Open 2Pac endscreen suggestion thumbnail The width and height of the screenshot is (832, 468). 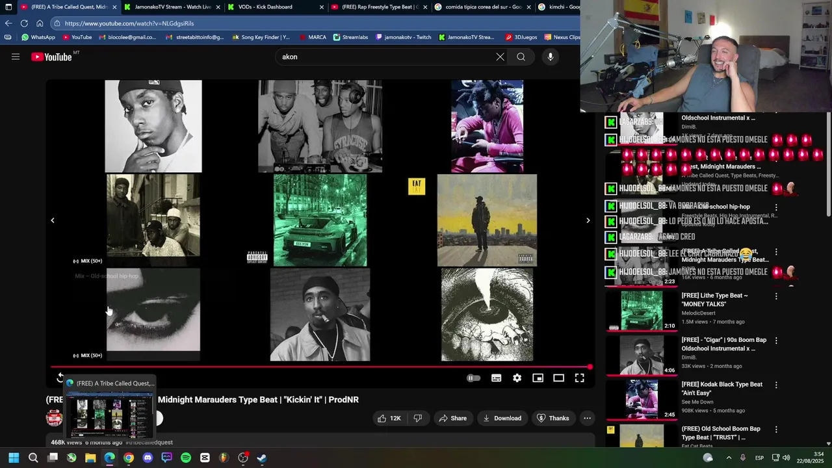(x=320, y=315)
